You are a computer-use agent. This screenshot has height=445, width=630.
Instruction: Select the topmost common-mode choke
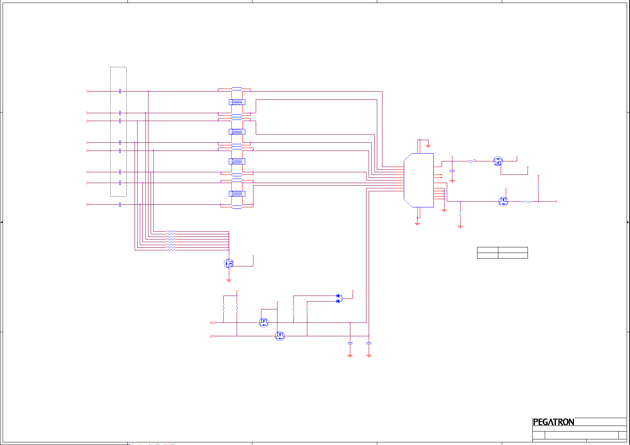point(237,102)
